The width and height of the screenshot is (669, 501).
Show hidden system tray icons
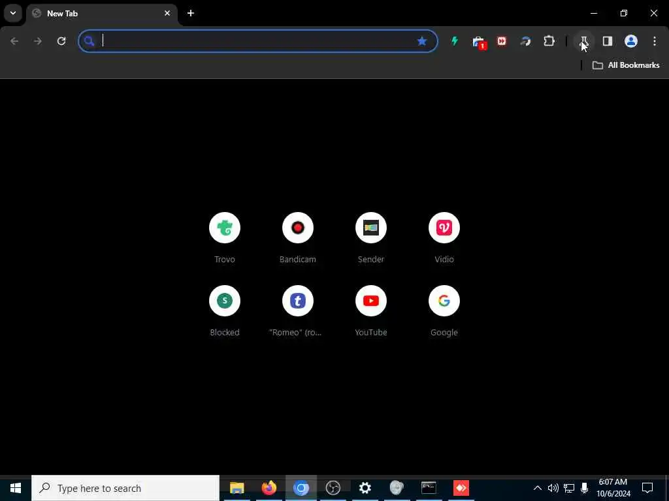[x=538, y=488]
